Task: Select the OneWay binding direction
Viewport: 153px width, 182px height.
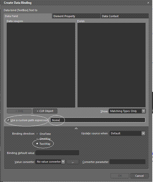Action: pos(37,139)
